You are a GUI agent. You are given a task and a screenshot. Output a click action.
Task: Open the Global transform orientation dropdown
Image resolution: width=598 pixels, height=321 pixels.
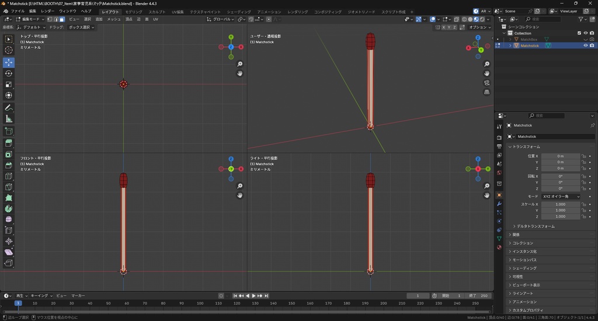[x=220, y=19]
